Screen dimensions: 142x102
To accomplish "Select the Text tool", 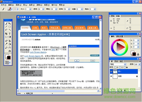I will point(10,34).
